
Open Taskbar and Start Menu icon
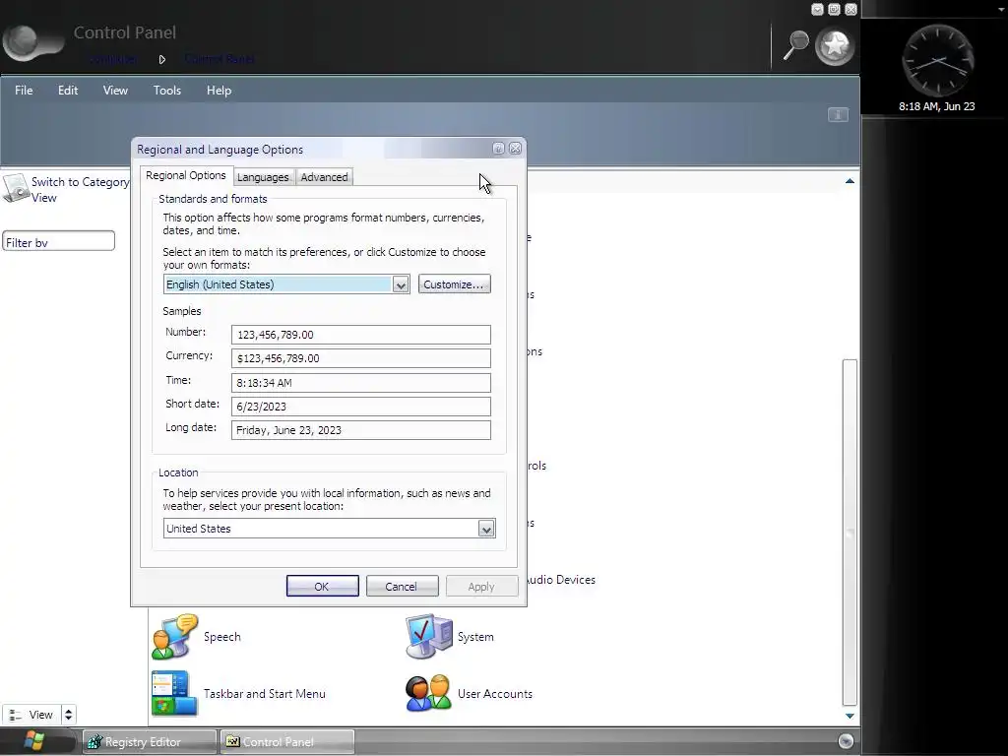pyautogui.click(x=175, y=694)
